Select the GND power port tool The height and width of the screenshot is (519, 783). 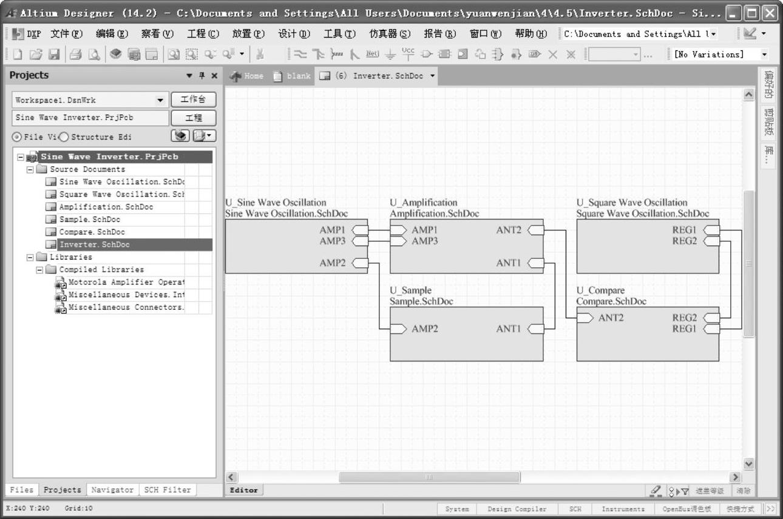(x=390, y=55)
